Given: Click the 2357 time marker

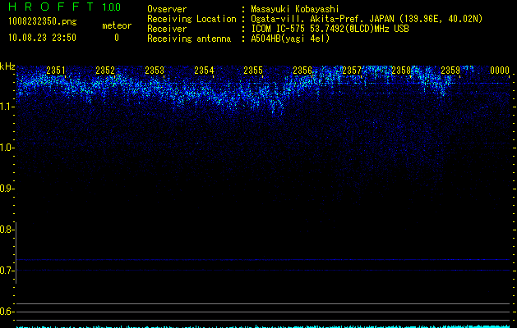Looking at the screenshot, I should tap(352, 71).
